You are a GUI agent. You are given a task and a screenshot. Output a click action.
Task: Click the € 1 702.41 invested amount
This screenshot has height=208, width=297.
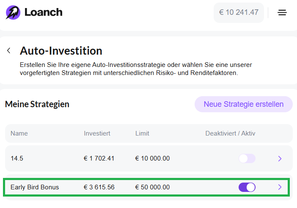pos(99,158)
